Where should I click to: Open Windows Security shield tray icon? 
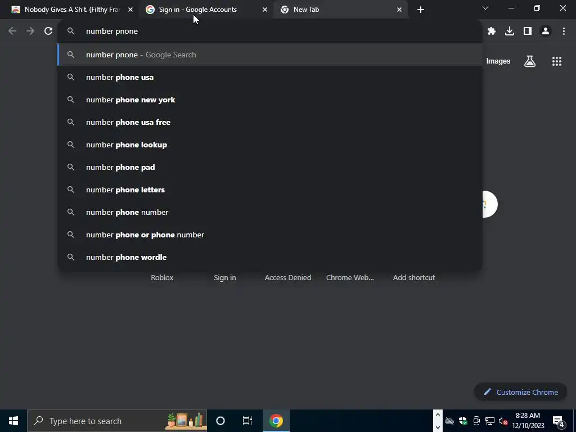click(463, 421)
